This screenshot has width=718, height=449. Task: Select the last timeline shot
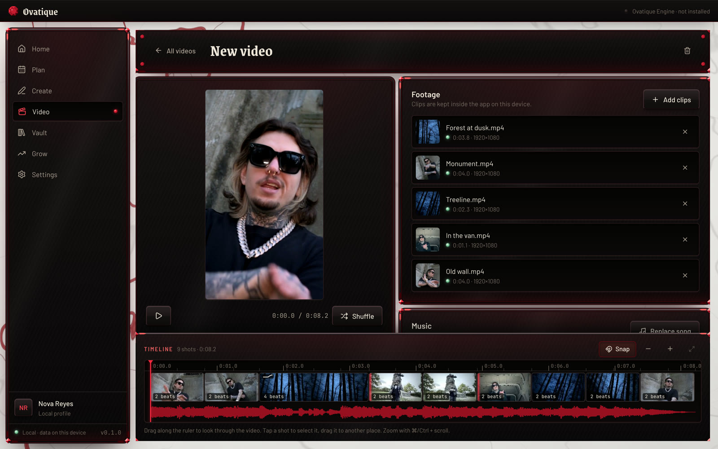coord(667,387)
